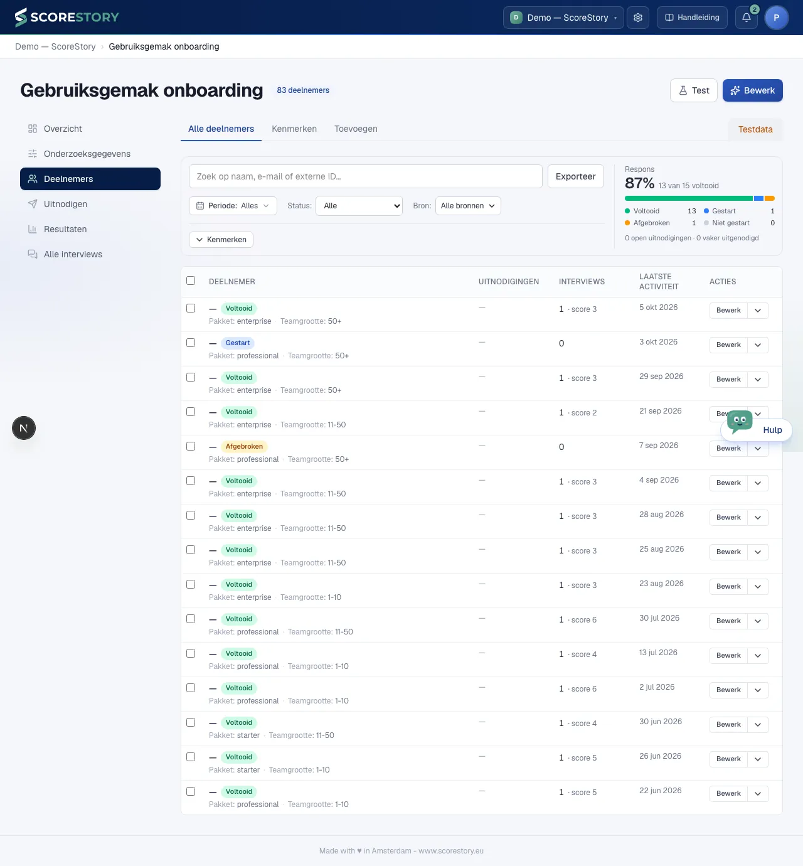
Task: Open the Hulp chatbot mascot
Action: [740, 422]
